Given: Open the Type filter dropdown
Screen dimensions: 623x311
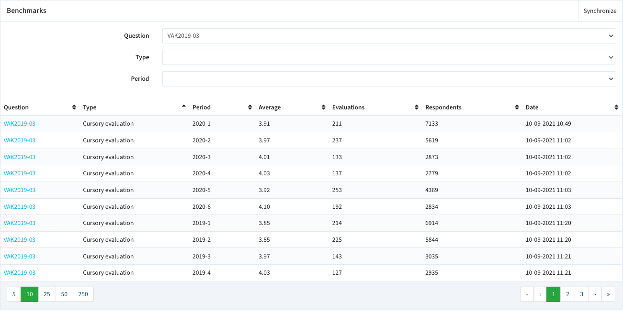Looking at the screenshot, I should coord(389,57).
